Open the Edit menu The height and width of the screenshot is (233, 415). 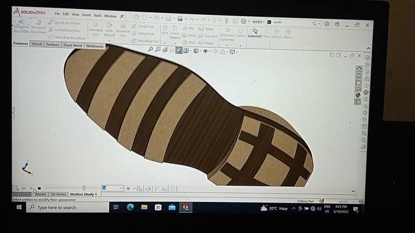tap(65, 14)
